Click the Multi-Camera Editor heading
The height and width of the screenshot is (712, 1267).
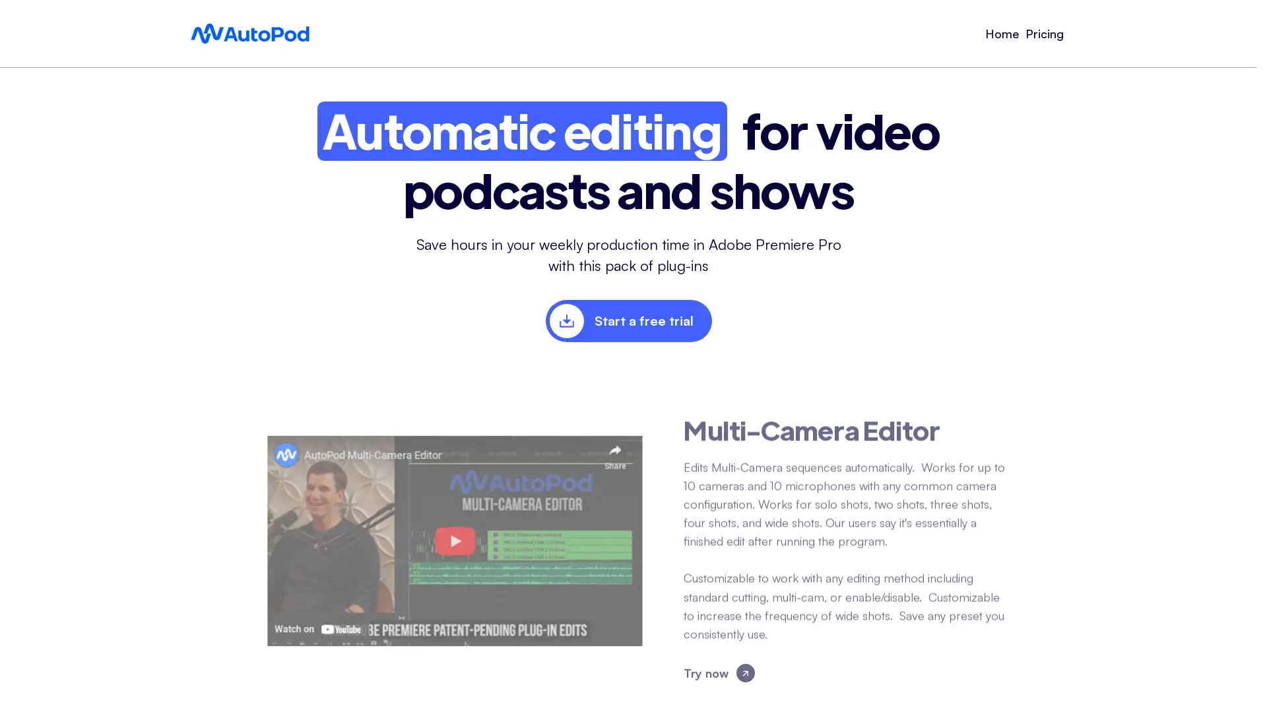(811, 431)
